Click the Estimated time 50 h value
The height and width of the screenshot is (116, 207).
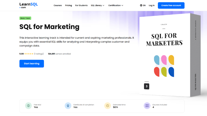point(115,107)
